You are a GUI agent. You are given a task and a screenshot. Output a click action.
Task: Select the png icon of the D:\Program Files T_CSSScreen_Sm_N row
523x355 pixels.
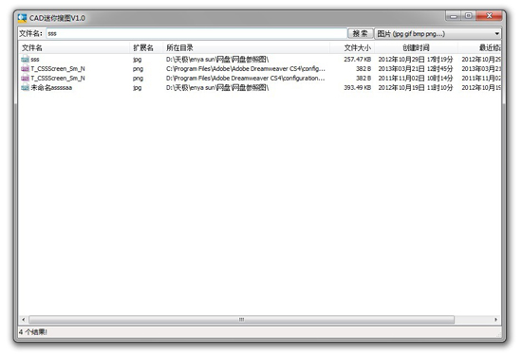pos(25,79)
